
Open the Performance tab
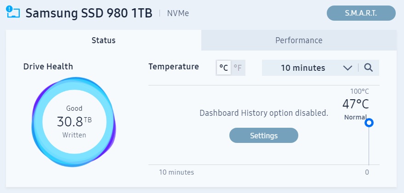(x=299, y=40)
